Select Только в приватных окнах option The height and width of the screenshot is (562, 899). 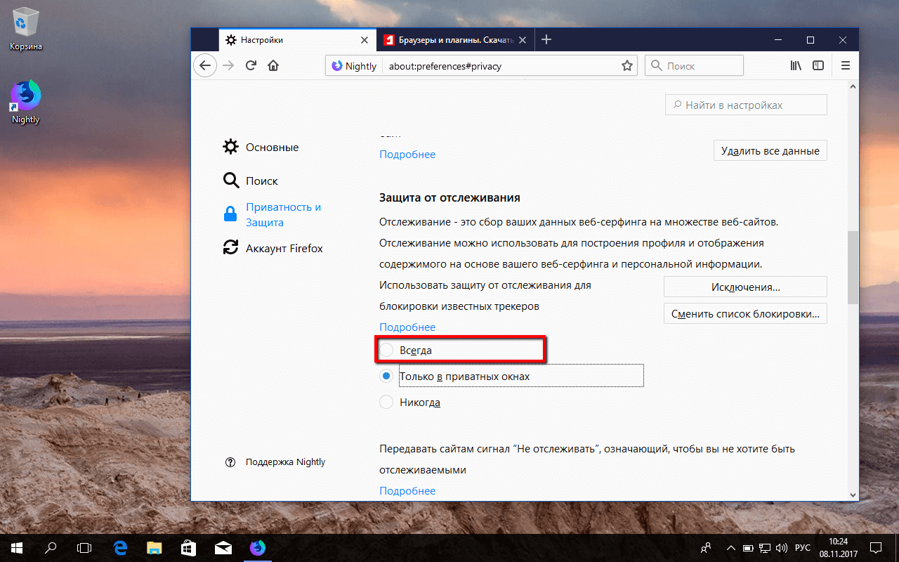point(386,376)
